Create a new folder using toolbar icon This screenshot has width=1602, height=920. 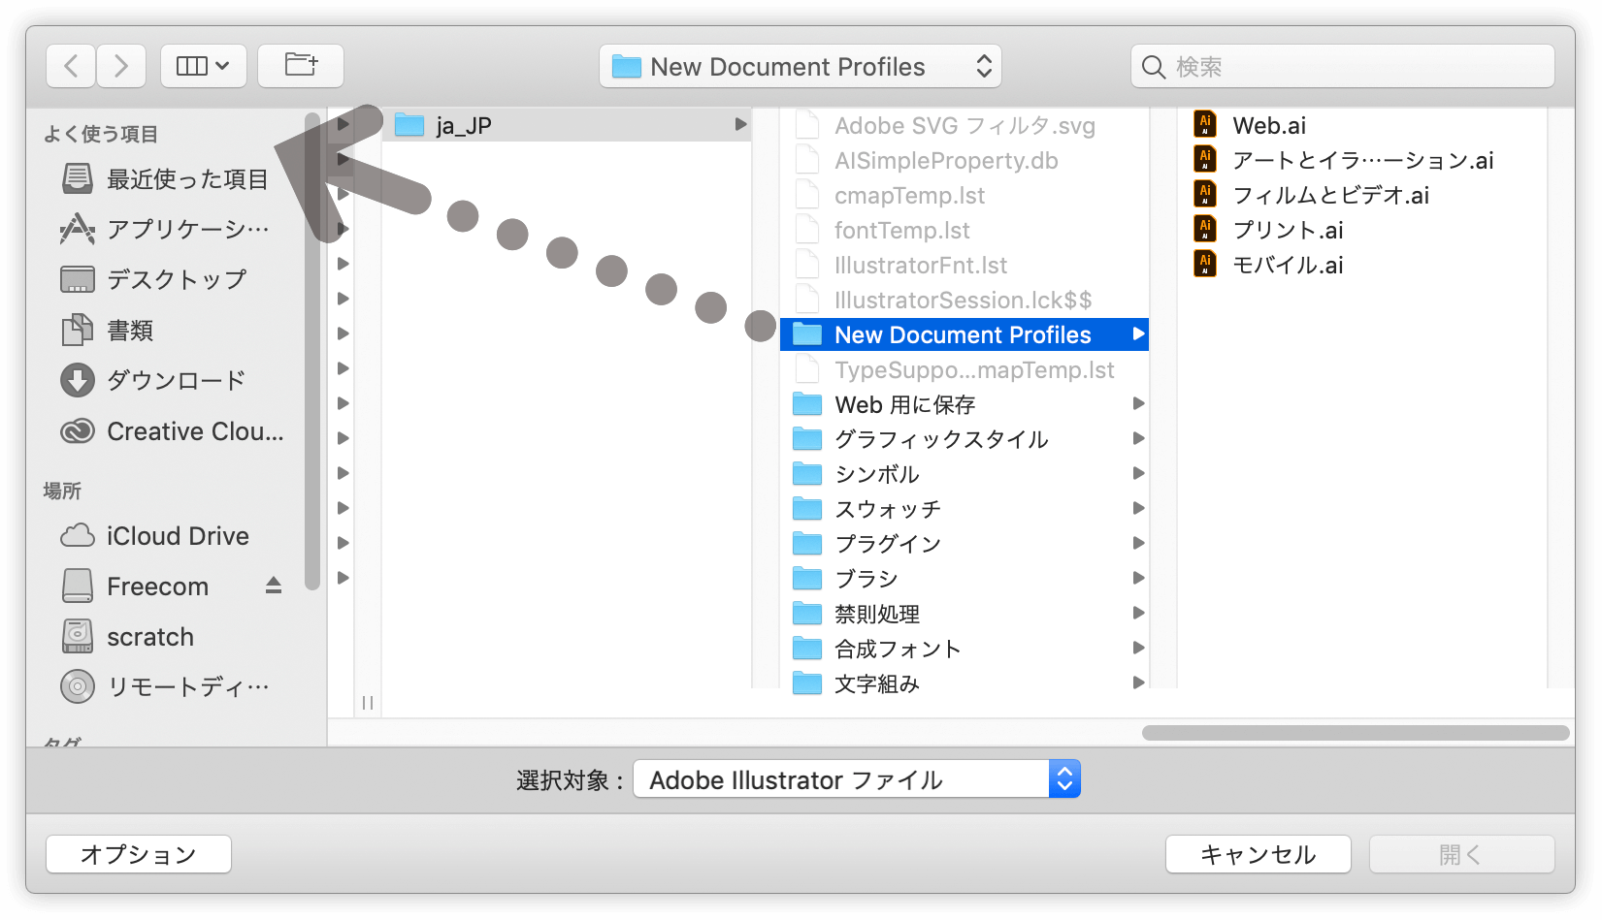pos(301,66)
